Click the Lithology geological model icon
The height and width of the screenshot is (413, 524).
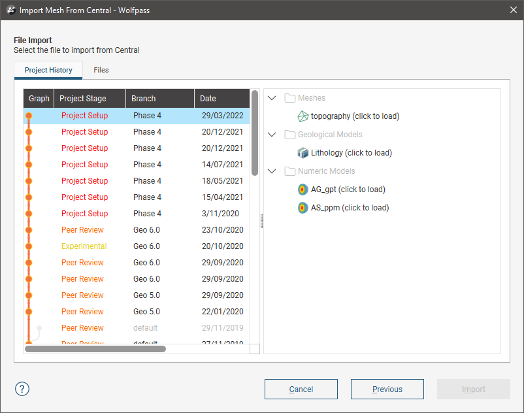303,153
